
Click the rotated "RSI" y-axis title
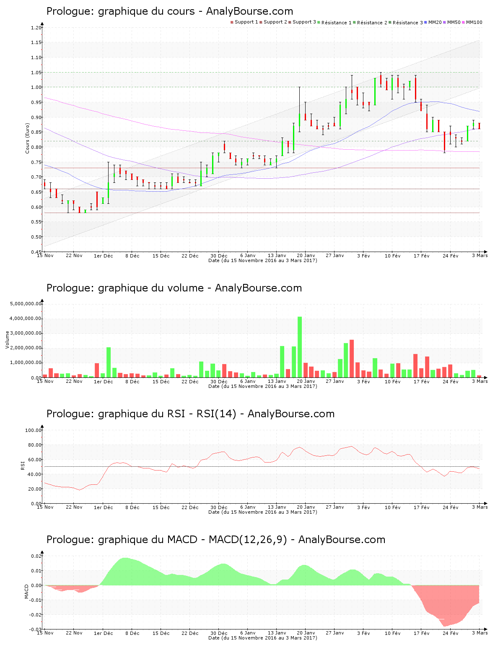[x=23, y=465]
